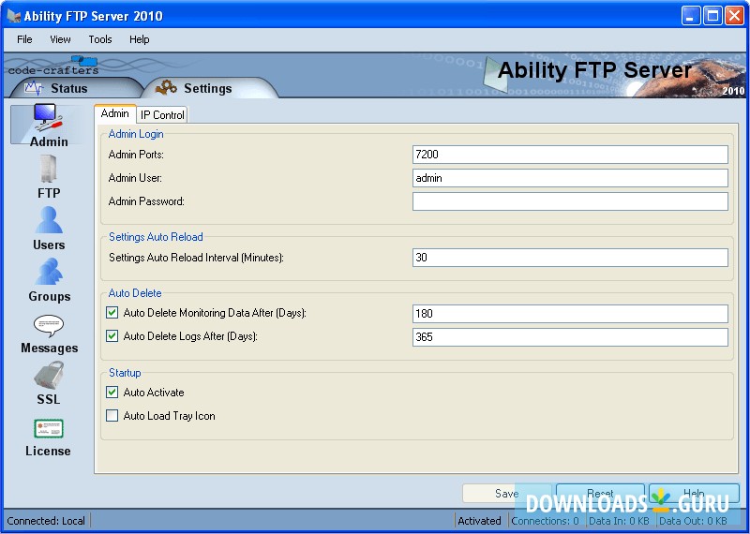Click the Help button at bottom
750x534 pixels.
(x=694, y=494)
